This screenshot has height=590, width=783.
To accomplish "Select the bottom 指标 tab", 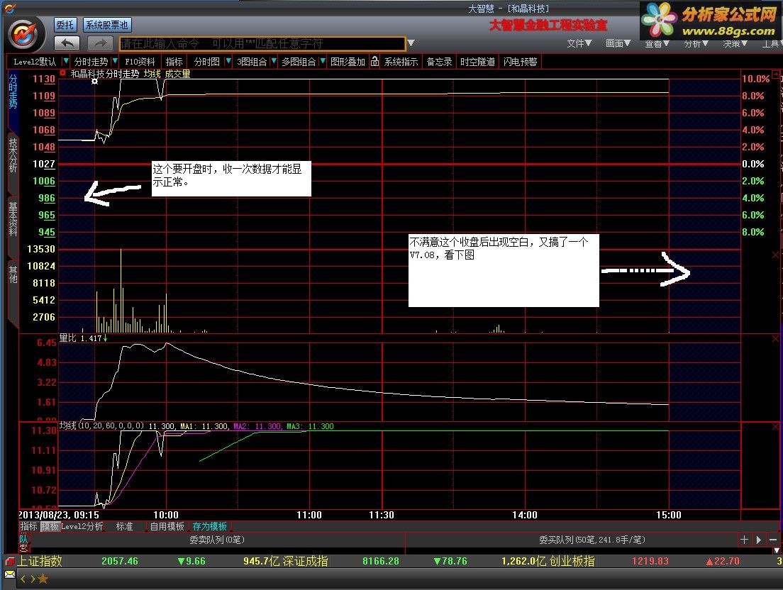I will pos(28,526).
